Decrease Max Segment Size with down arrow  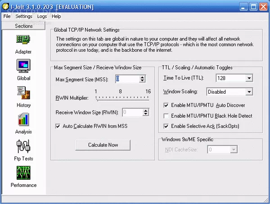pos(142,81)
